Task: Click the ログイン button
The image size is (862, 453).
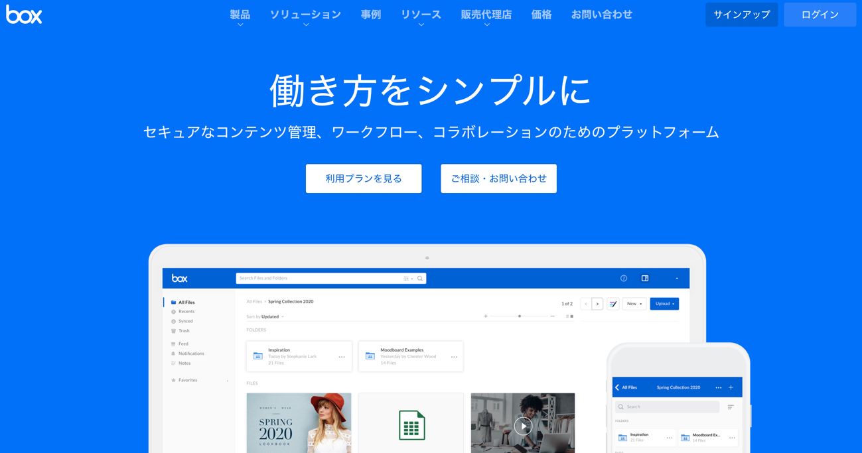Action: pos(820,15)
